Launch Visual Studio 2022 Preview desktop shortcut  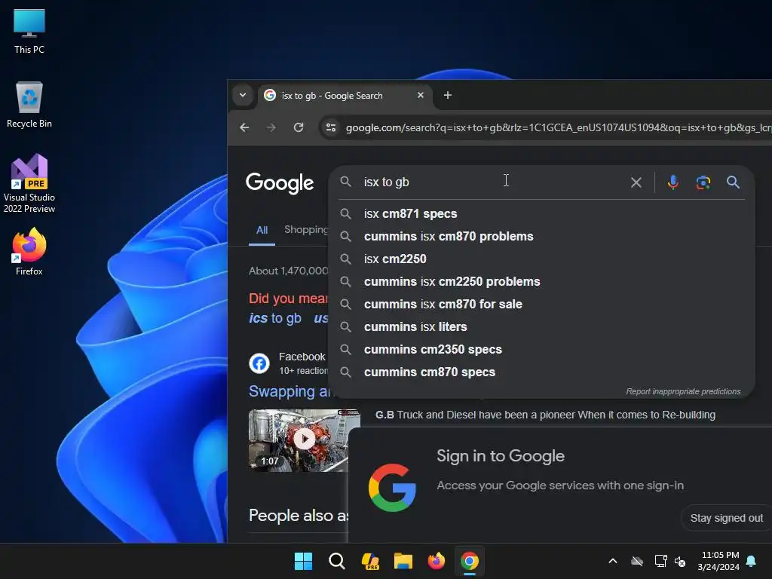point(29,184)
